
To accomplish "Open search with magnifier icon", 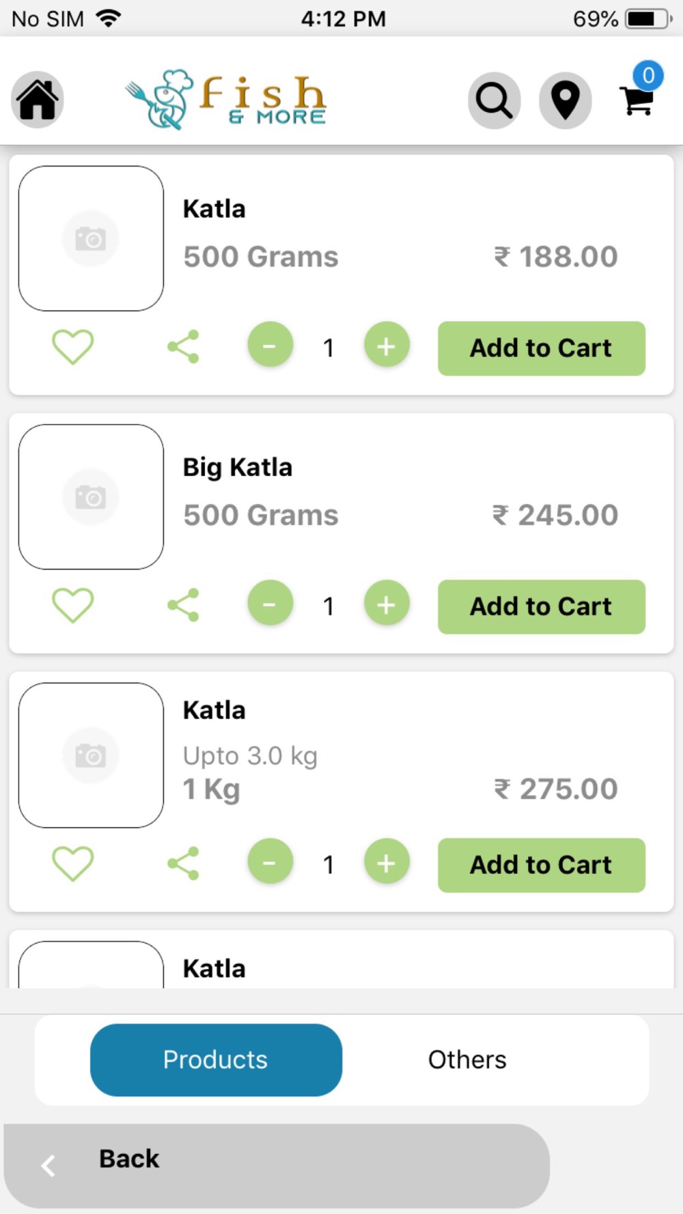I will point(494,100).
